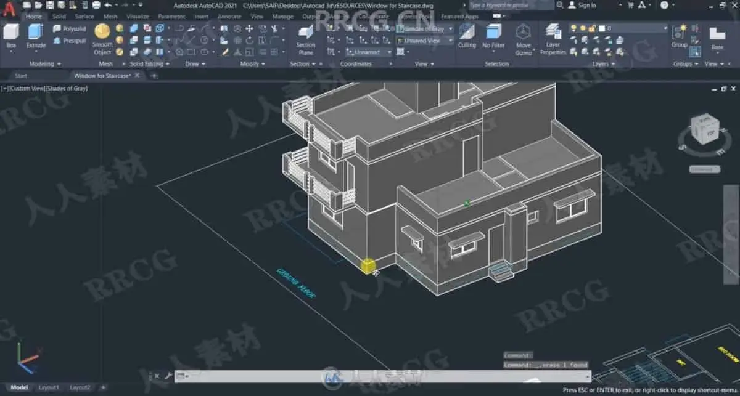Open the Move Gizmo dropdown
740x396 pixels.
(x=524, y=39)
